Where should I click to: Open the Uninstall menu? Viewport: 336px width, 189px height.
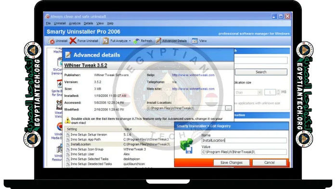(x=60, y=23)
